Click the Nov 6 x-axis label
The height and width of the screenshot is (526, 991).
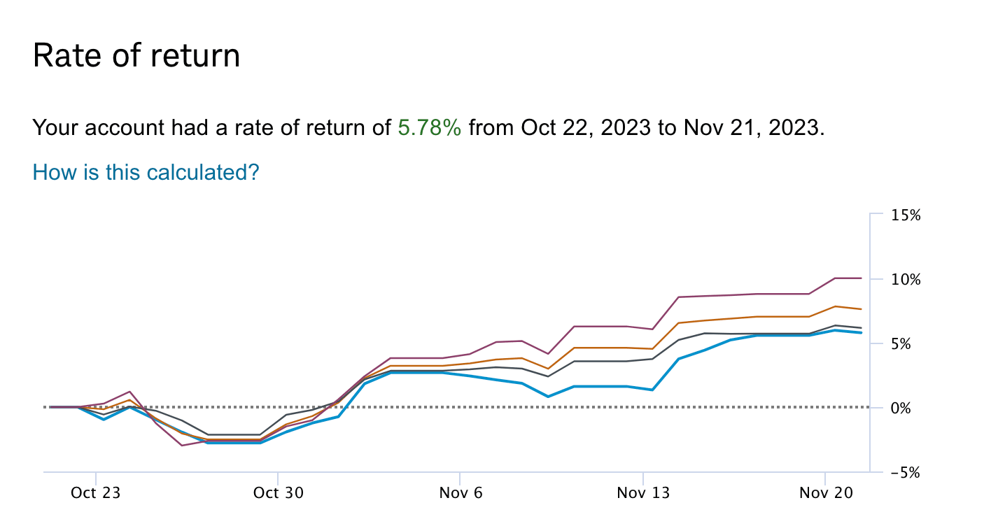coord(461,493)
